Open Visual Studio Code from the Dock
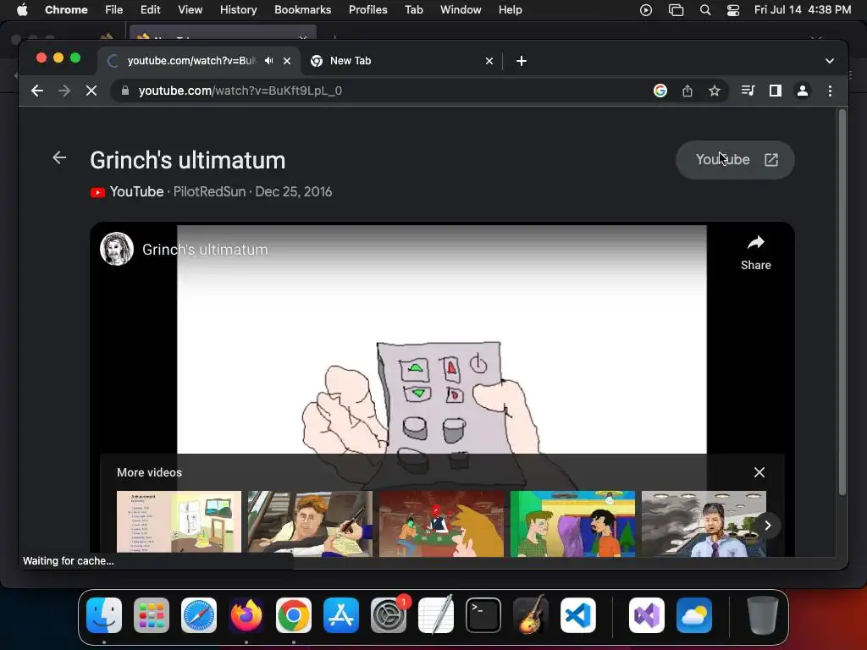Viewport: 867px width, 650px height. click(577, 615)
